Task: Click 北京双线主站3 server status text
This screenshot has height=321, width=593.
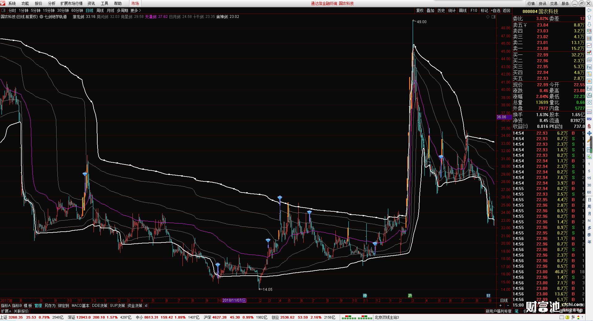Action: tap(387, 317)
